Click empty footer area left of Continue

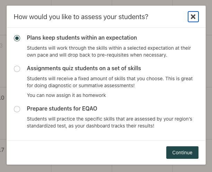87,153
